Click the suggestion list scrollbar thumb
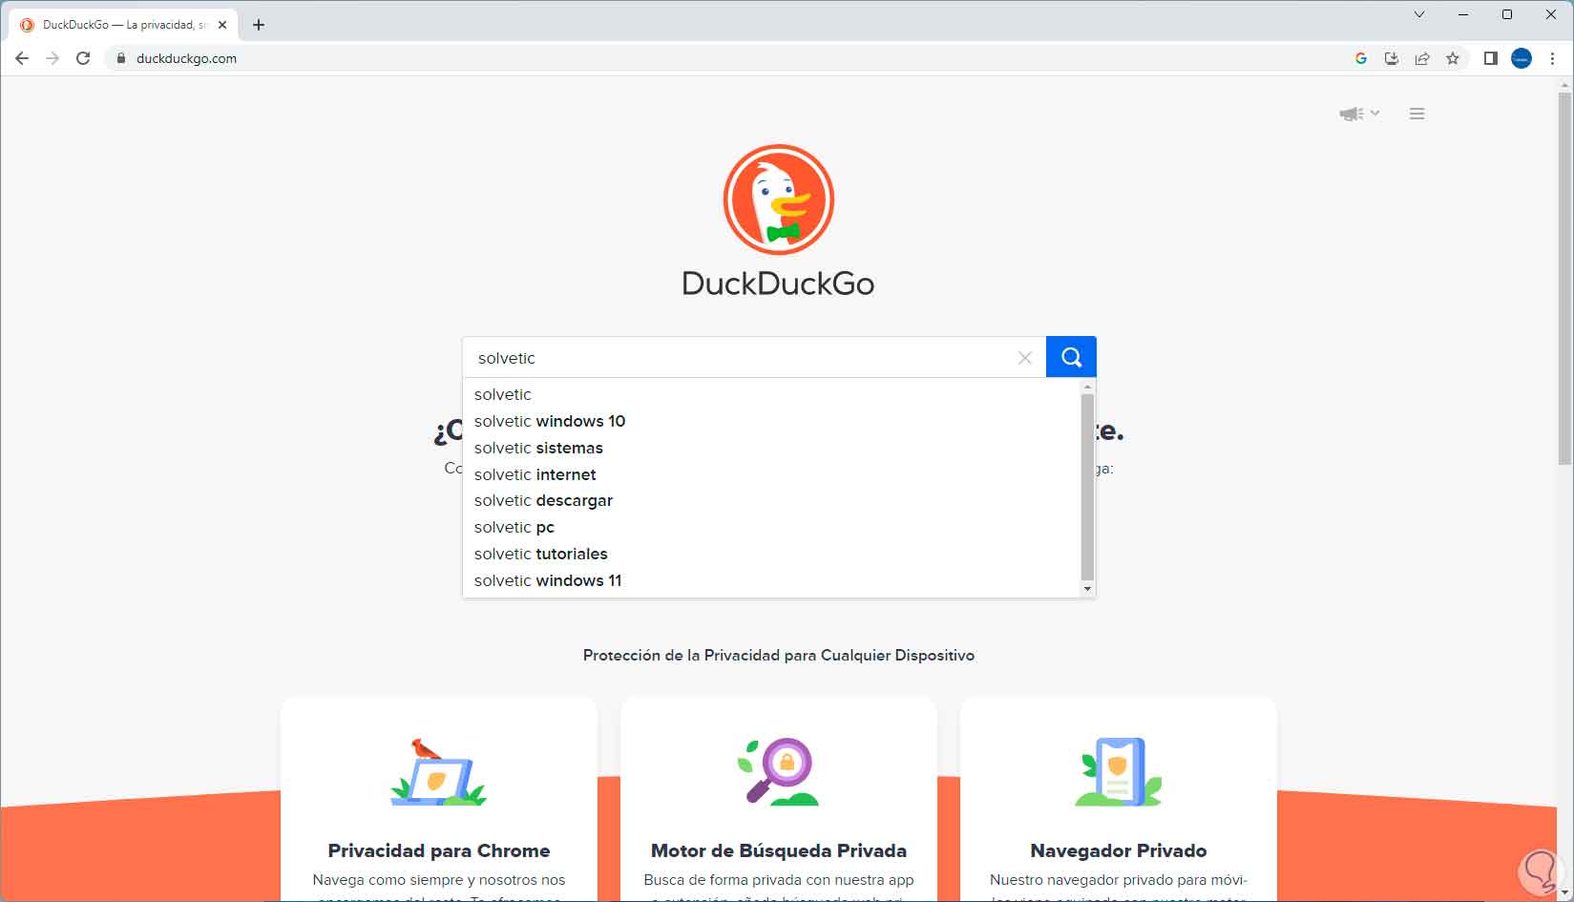Viewport: 1574px width, 902px height. point(1087,487)
